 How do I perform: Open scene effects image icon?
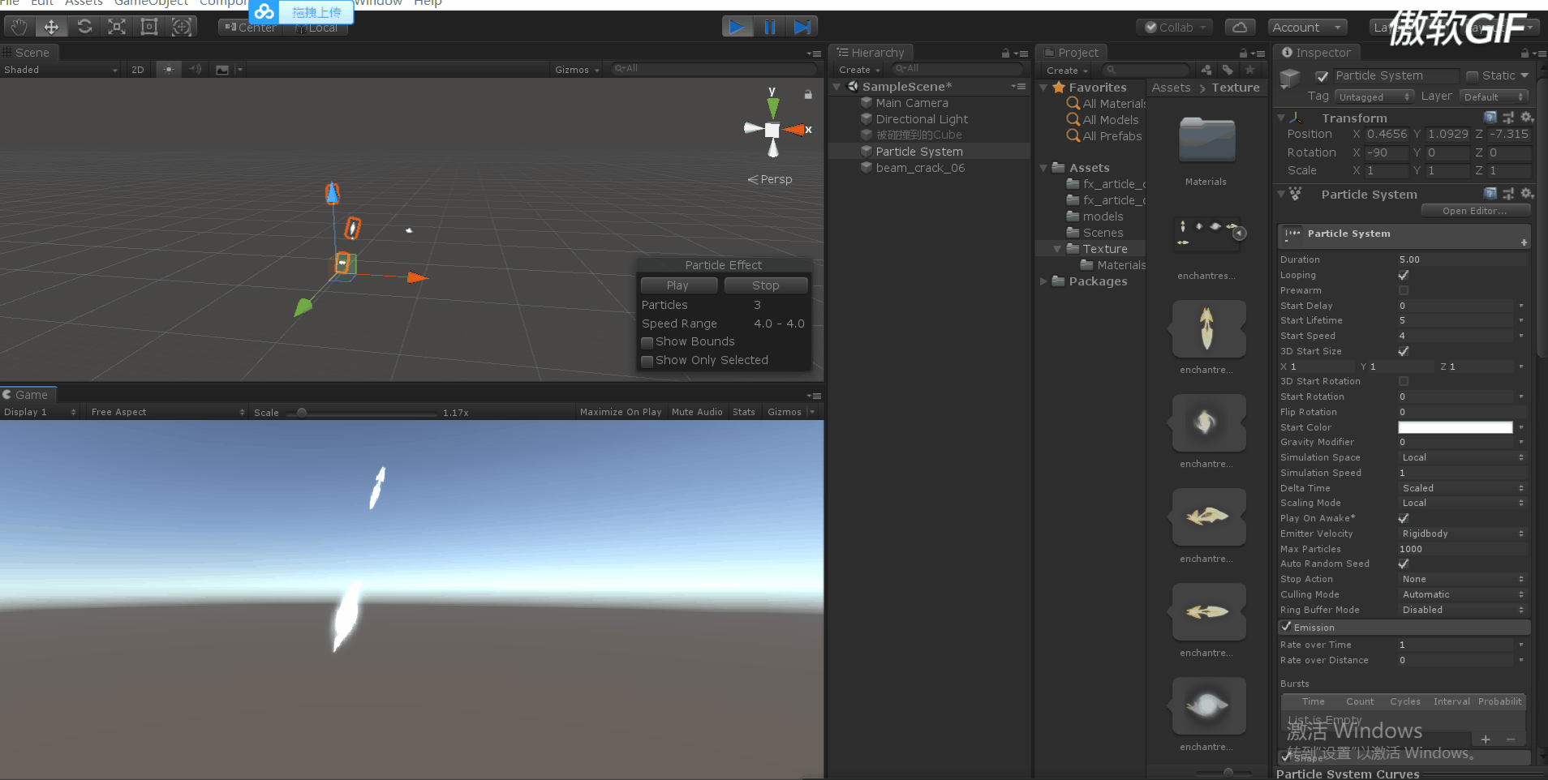[222, 70]
